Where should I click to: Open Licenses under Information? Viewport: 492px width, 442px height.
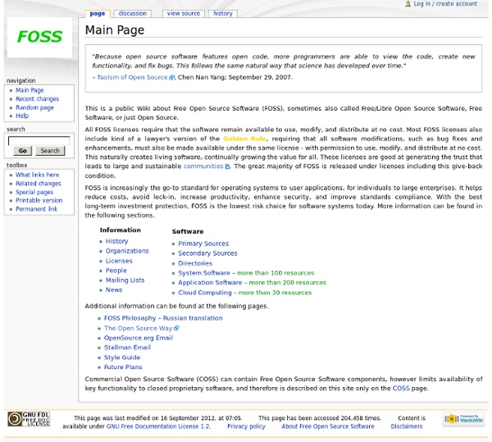(x=119, y=261)
